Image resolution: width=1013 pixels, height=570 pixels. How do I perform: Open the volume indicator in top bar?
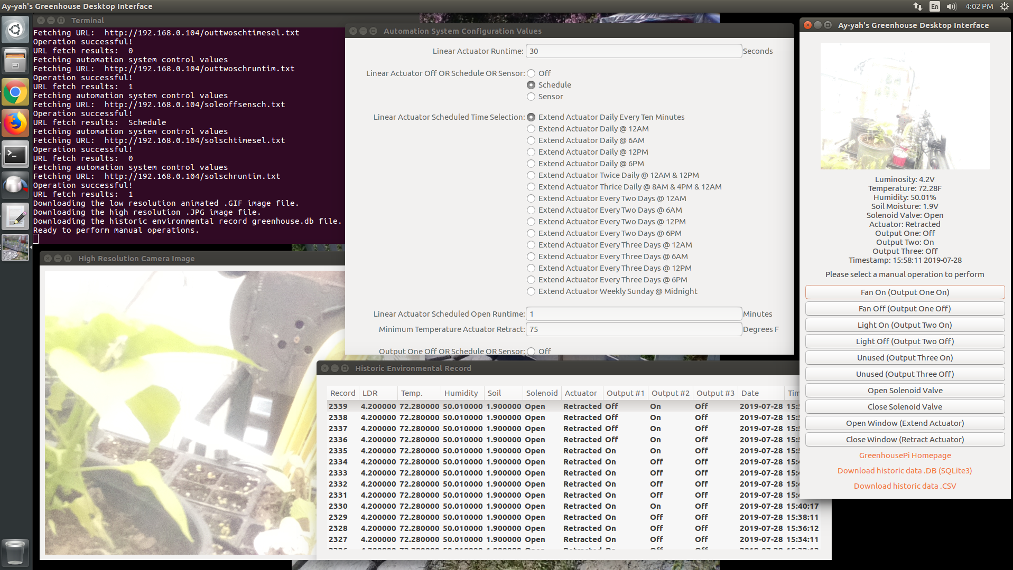click(x=952, y=6)
